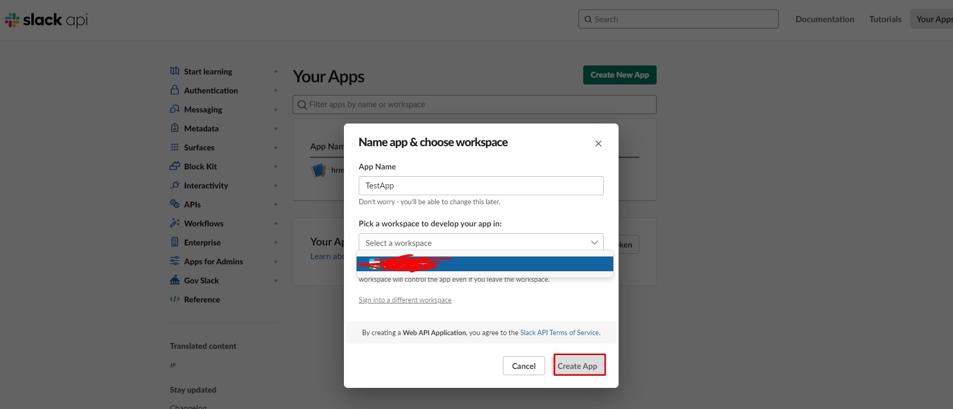
Task: Click the Workflows wand icon
Action: tap(175, 223)
